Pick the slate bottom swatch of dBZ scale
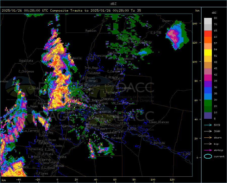 (208, 116)
